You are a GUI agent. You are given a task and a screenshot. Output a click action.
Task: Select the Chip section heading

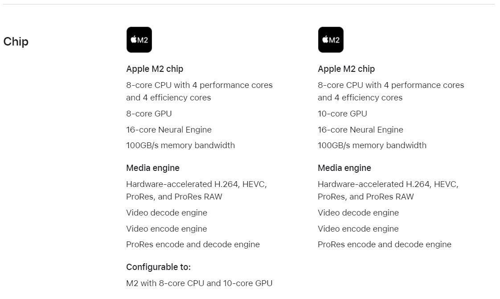pyautogui.click(x=16, y=42)
